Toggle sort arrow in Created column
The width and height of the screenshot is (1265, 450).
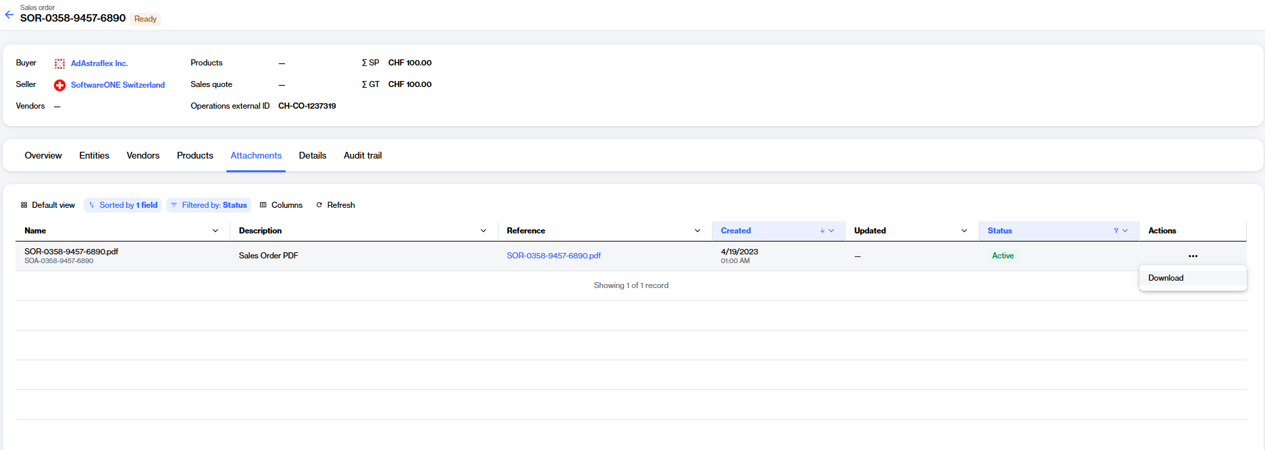(x=822, y=231)
